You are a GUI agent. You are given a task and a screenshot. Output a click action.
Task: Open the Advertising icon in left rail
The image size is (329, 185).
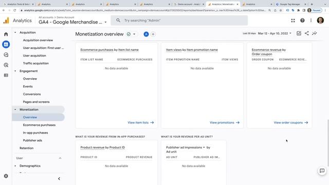pos(6,65)
